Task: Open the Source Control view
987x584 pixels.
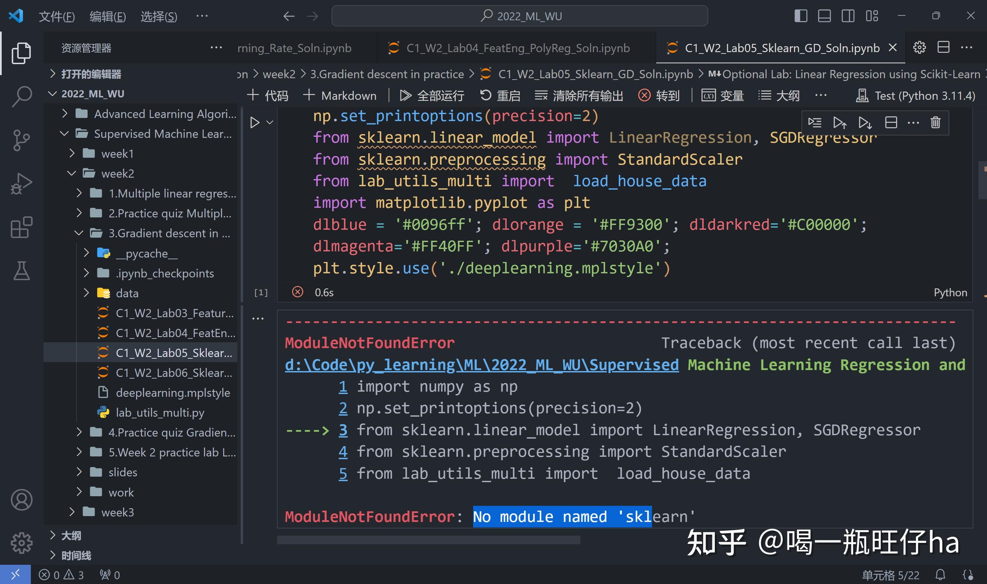Action: pos(21,140)
